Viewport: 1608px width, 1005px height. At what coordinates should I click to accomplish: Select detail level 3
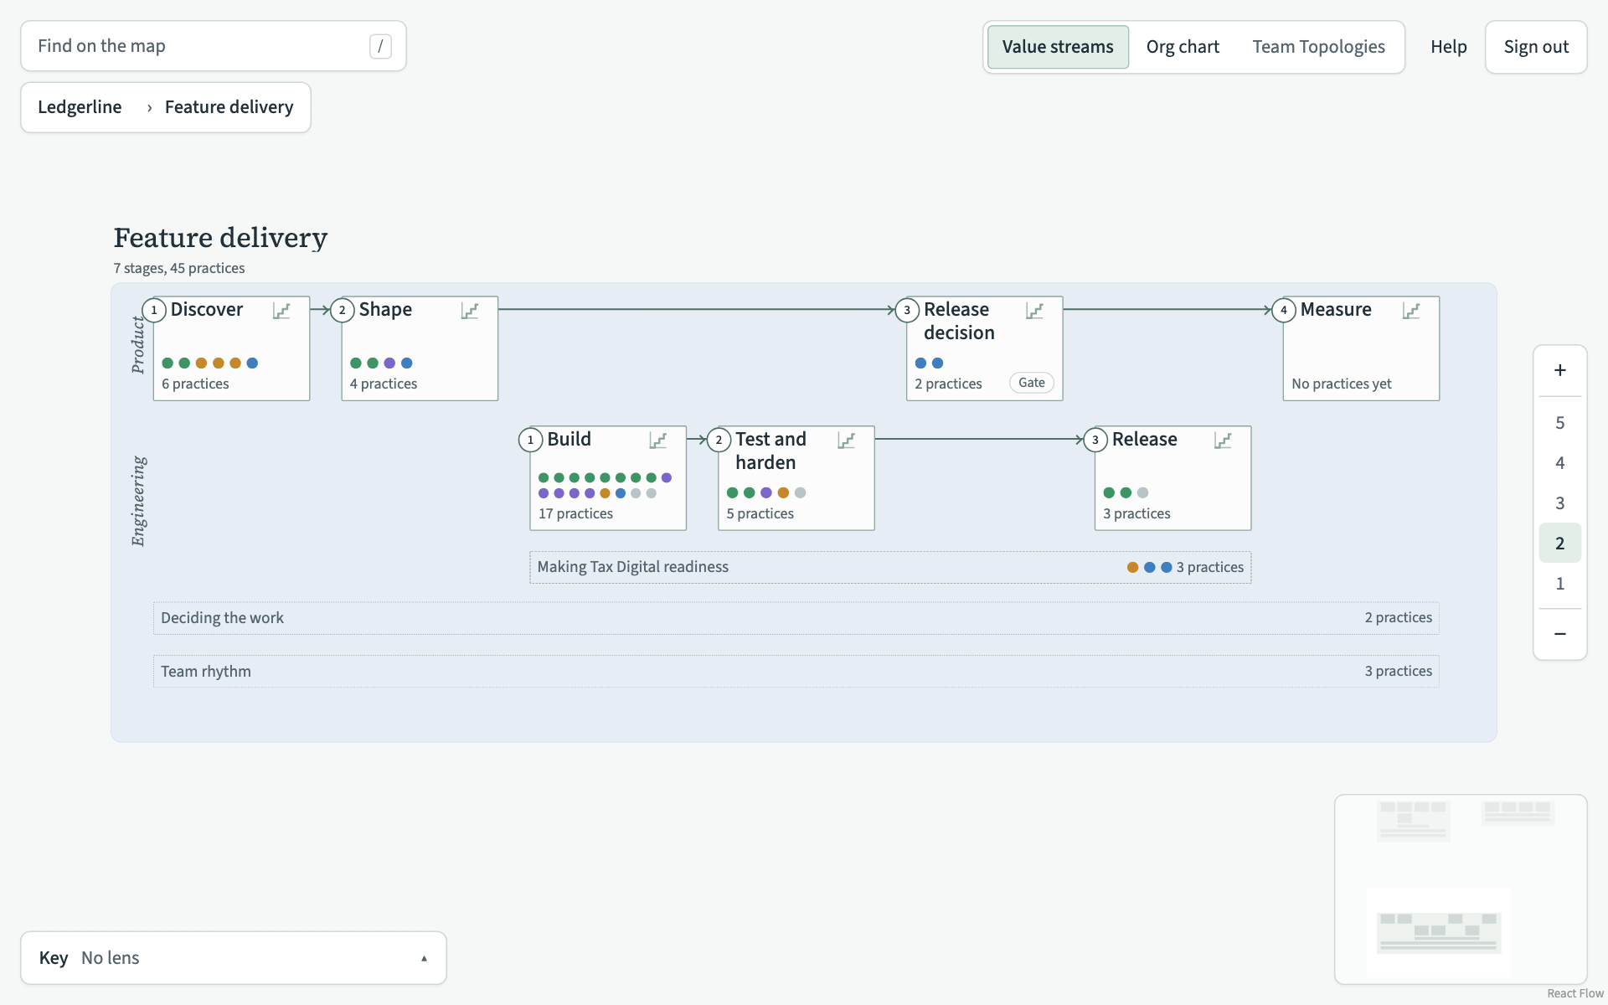1559,503
